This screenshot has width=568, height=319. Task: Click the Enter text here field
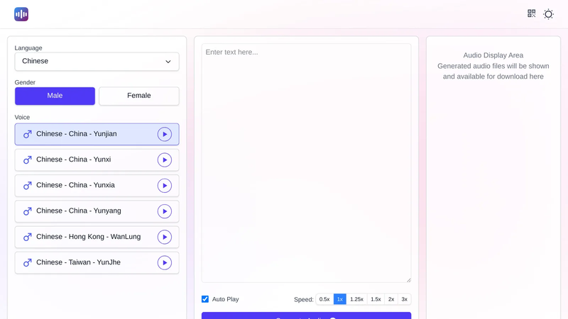306,163
